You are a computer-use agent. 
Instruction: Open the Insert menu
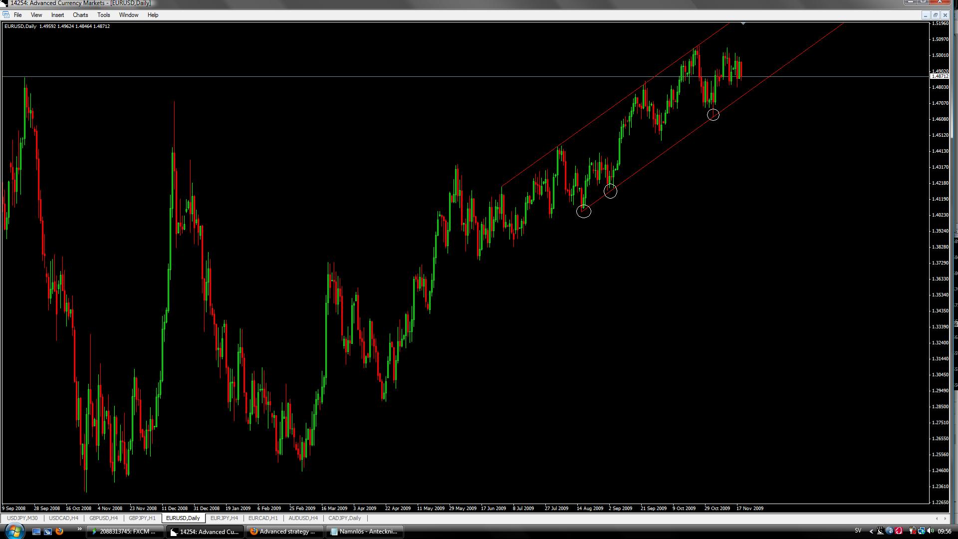(57, 15)
